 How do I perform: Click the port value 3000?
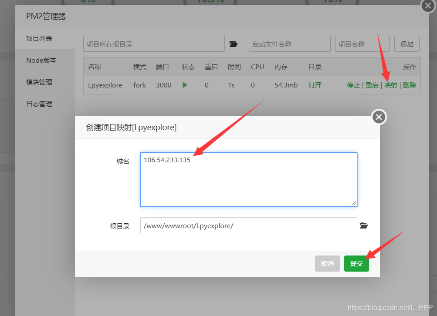point(163,85)
